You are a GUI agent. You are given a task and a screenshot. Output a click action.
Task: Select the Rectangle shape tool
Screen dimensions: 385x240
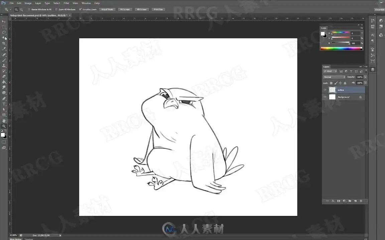click(x=4, y=115)
